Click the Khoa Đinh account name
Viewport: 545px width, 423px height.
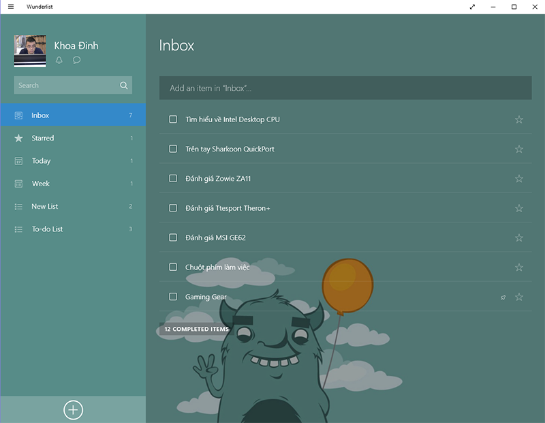[76, 46]
